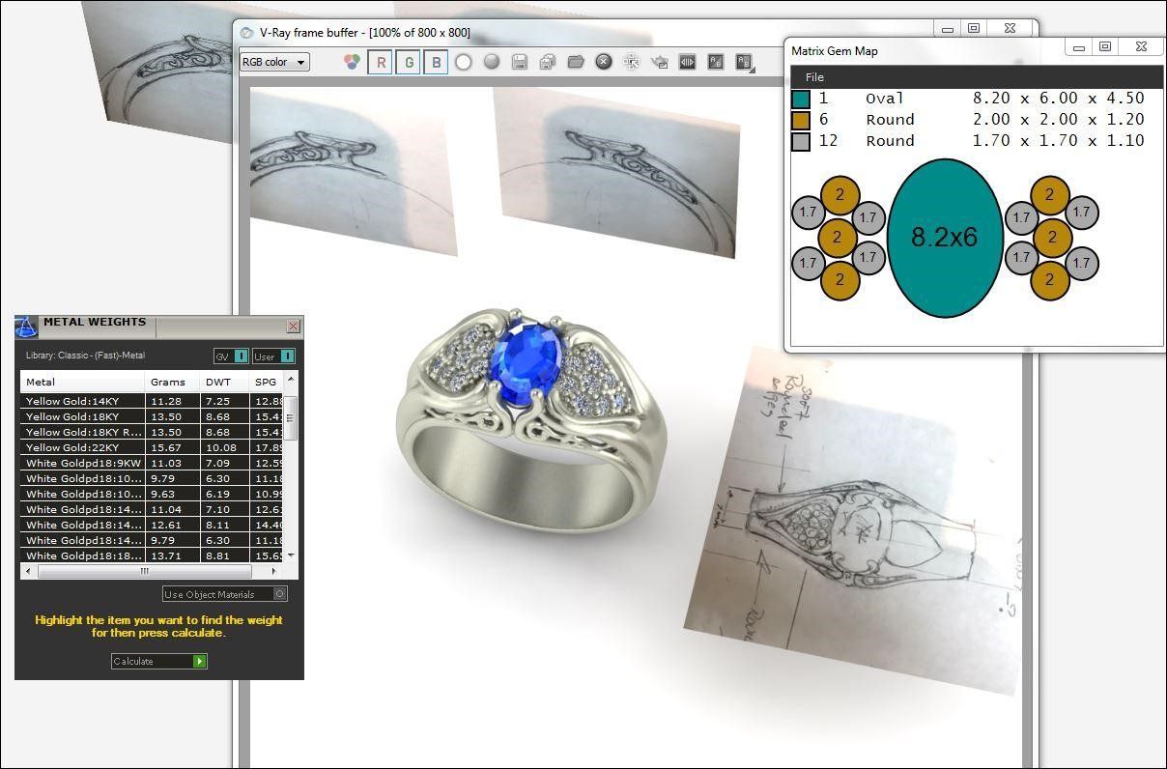1167x769 pixels.
Task: Toggle the green channel G button
Action: 409,62
